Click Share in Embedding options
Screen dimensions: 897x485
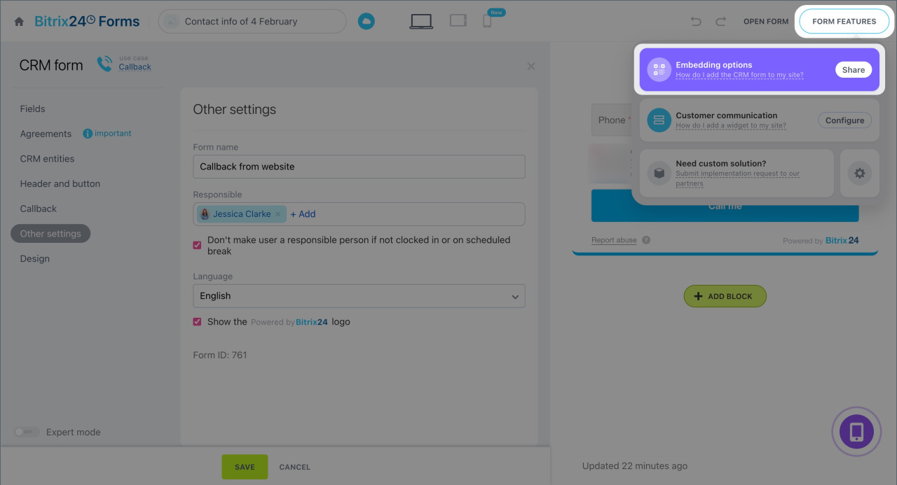click(x=853, y=70)
